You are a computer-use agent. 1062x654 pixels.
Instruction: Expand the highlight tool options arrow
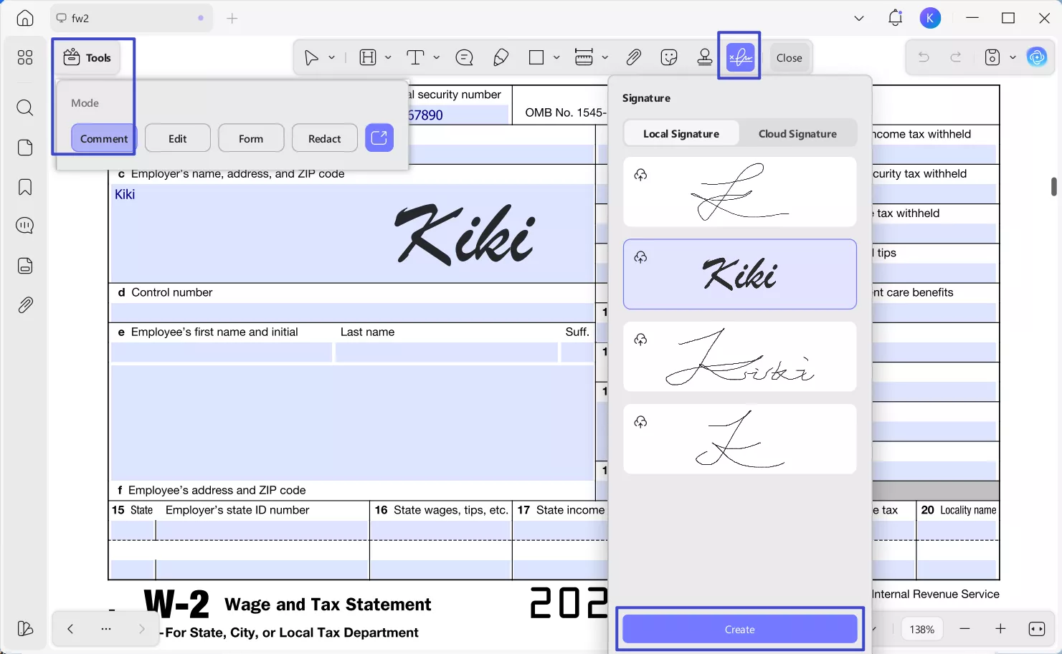tap(388, 58)
